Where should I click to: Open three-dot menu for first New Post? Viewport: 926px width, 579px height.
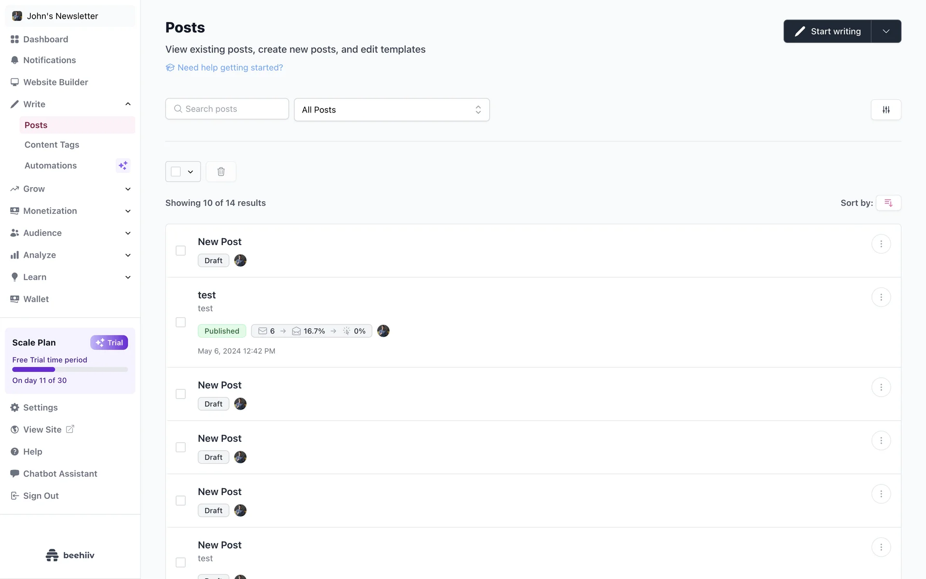click(x=881, y=244)
